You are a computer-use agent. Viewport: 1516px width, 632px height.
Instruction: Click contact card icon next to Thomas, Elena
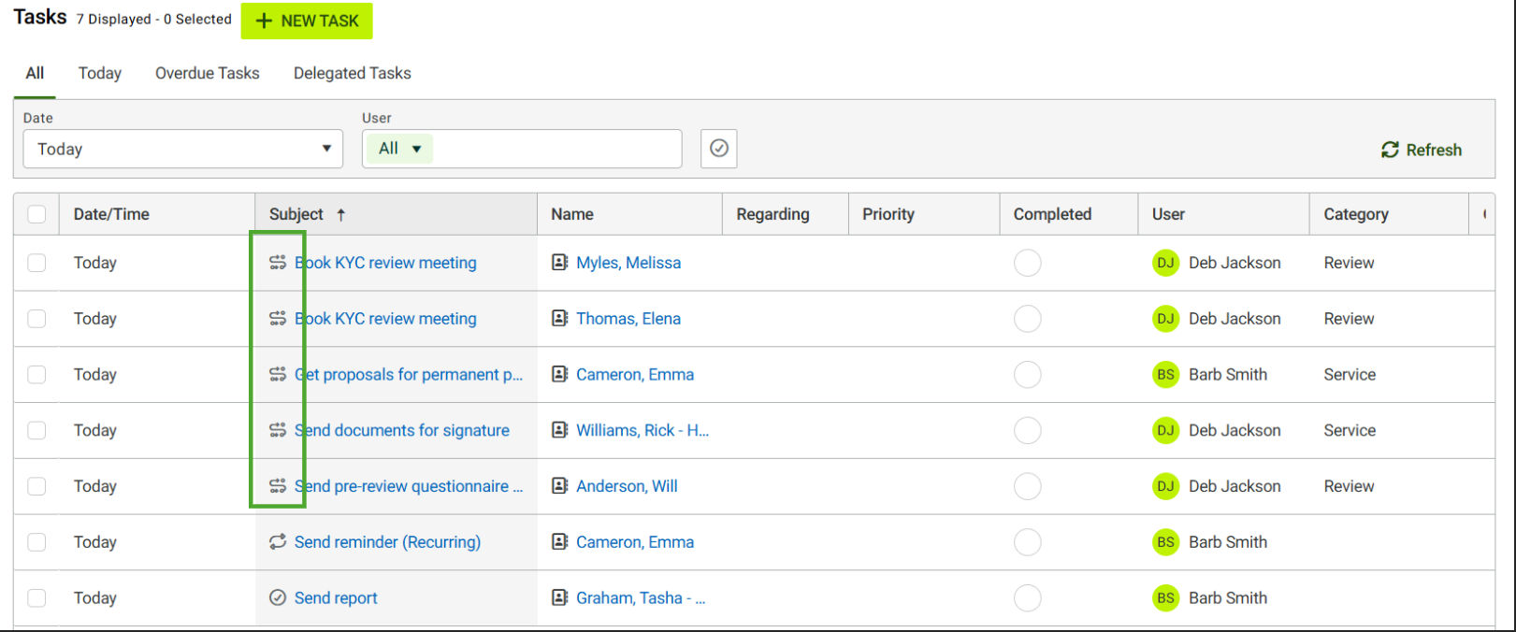click(559, 319)
